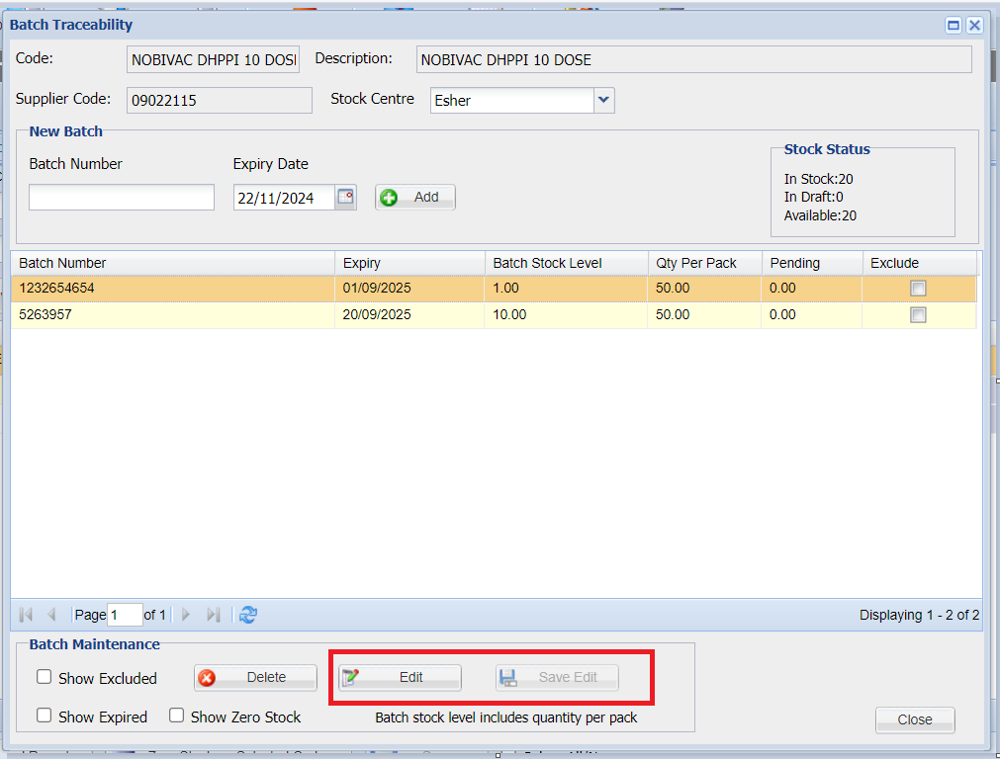Click the Edit button
The height and width of the screenshot is (759, 1000).
coord(400,677)
